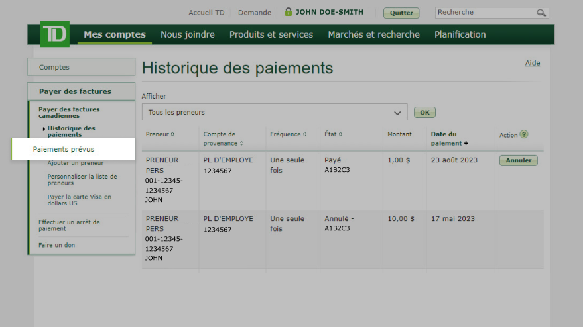583x327 pixels.
Task: Click the JOHN DOE-SMITH user name
Action: coord(330,12)
